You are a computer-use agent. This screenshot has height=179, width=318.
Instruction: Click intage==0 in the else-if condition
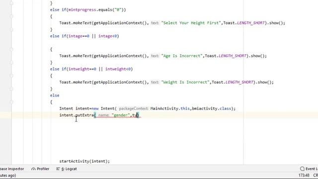pos(79,36)
